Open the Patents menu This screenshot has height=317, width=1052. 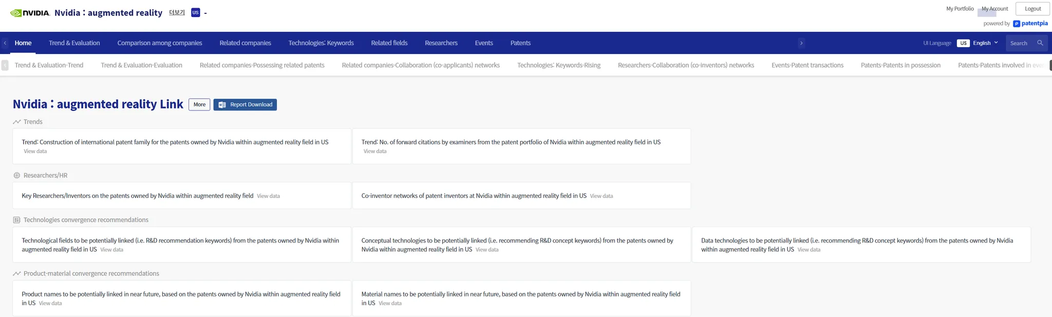click(x=520, y=43)
